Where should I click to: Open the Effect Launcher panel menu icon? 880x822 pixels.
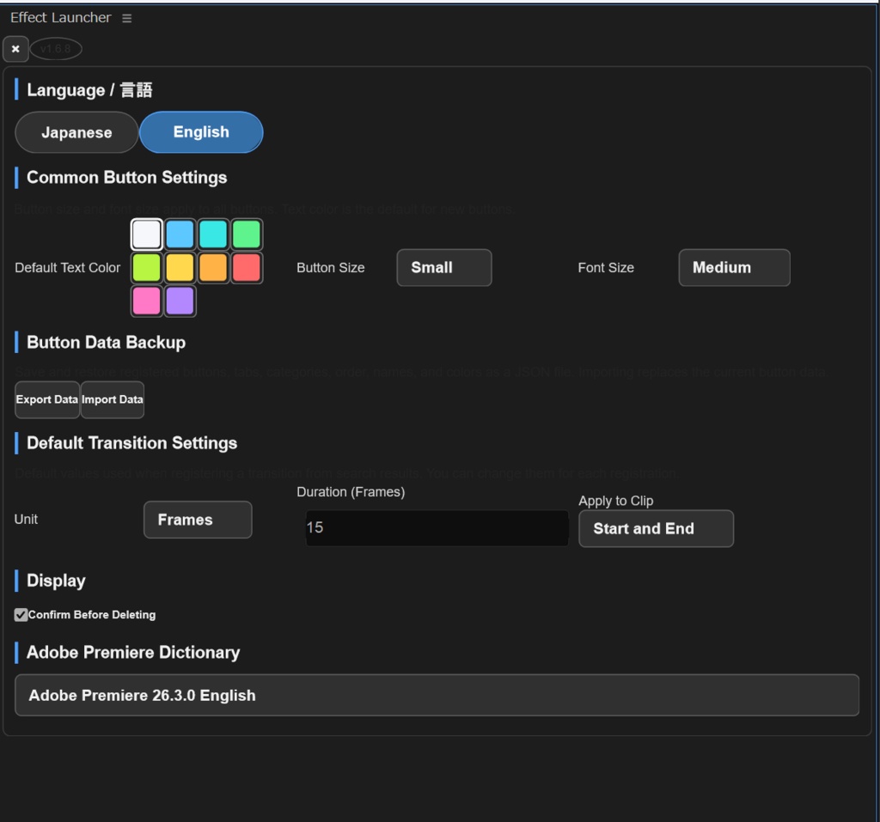(x=127, y=19)
